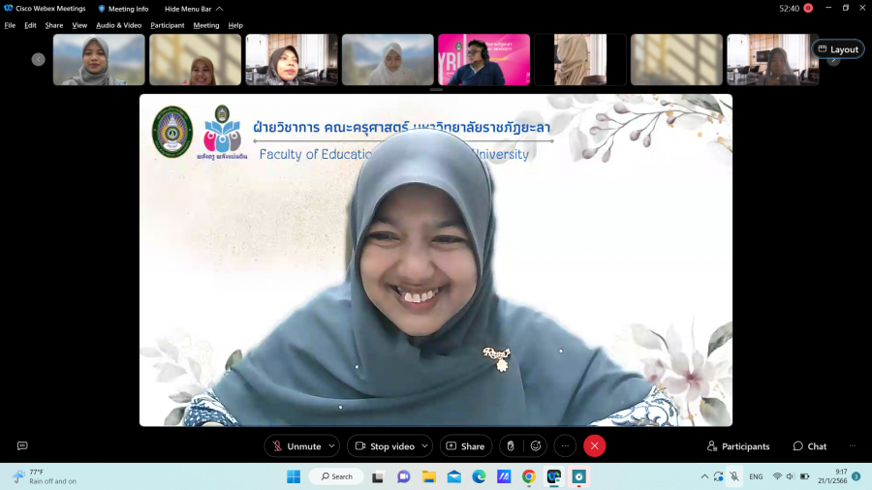Image resolution: width=872 pixels, height=490 pixels.
Task: Open the Layout options
Action: pyautogui.click(x=838, y=48)
